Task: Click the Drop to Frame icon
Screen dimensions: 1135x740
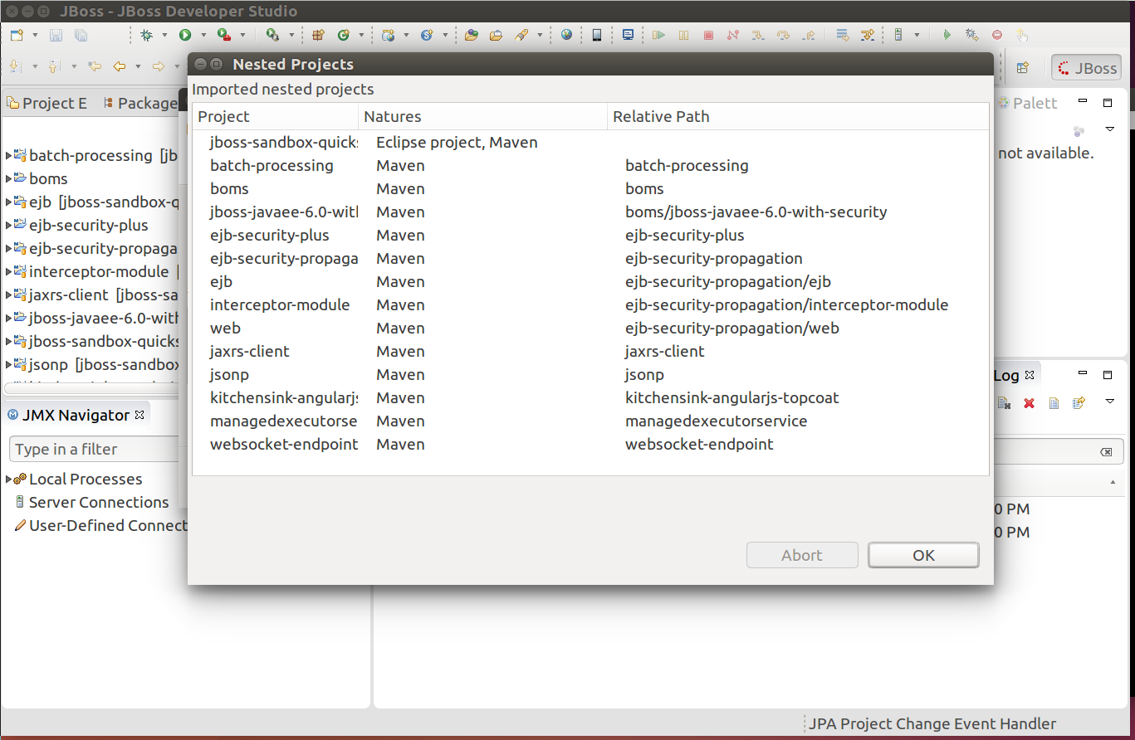Action: pyautogui.click(x=843, y=35)
